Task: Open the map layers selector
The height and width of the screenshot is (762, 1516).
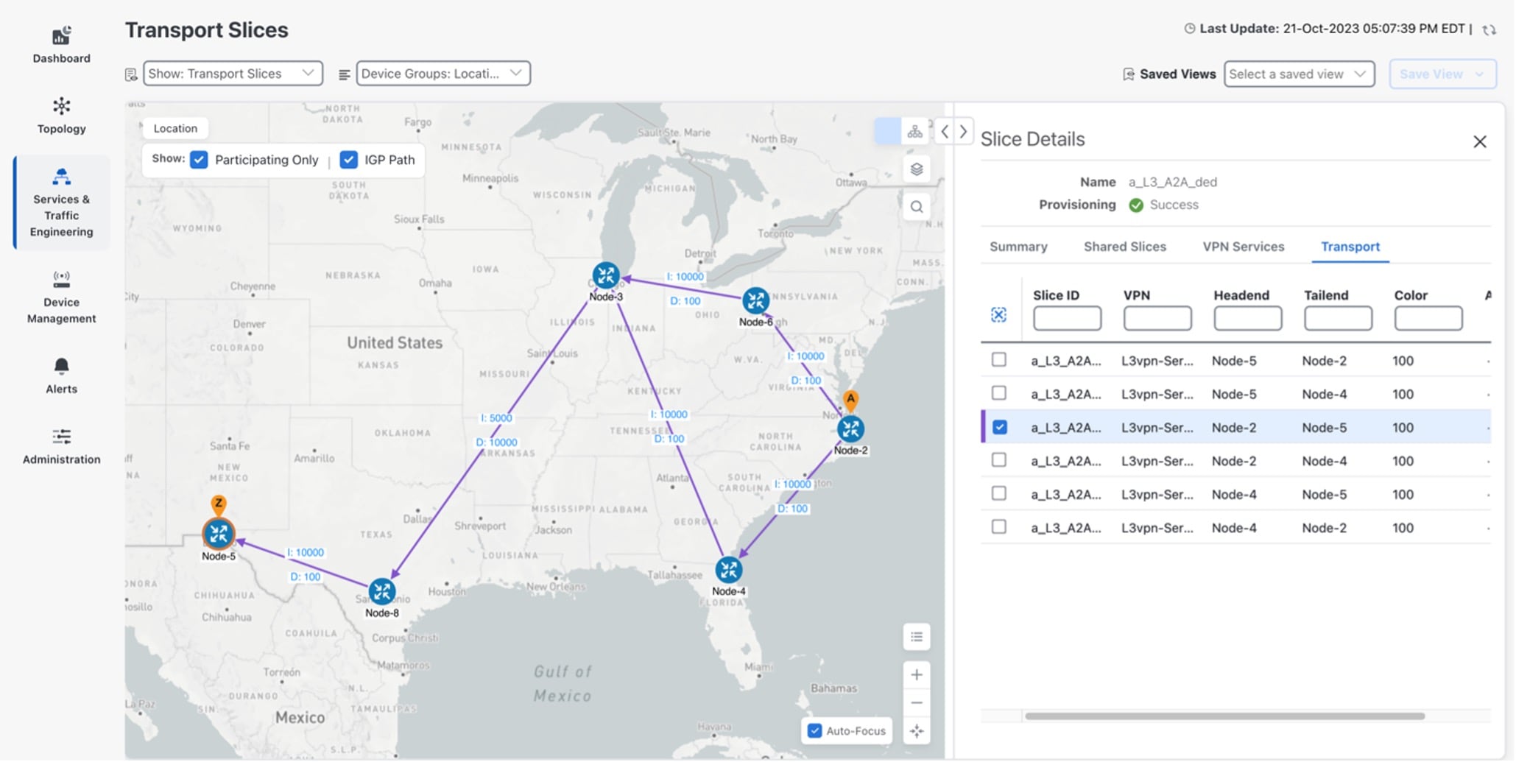Action: pyautogui.click(x=915, y=169)
